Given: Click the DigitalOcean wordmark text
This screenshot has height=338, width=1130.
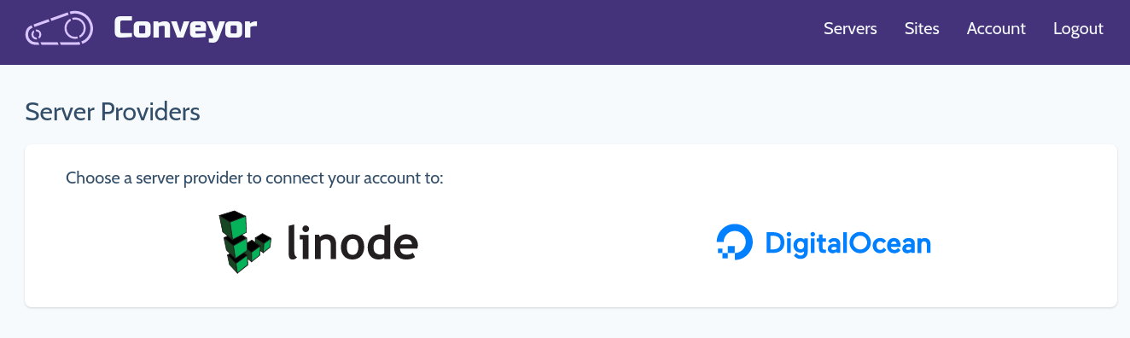Looking at the screenshot, I should point(848,244).
